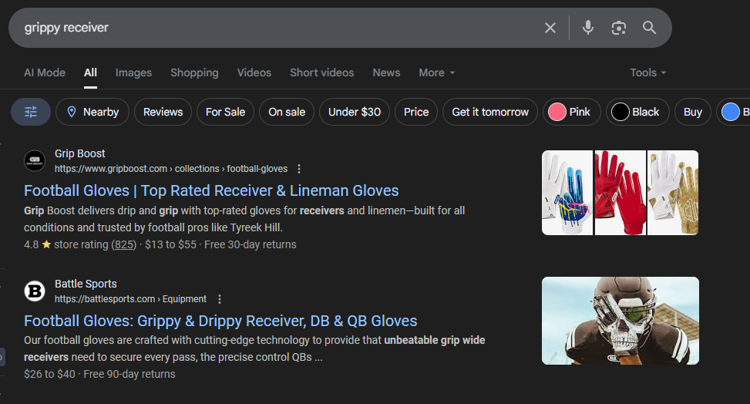This screenshot has width=750, height=404.
Task: Open Short videos tab
Action: [x=322, y=72]
